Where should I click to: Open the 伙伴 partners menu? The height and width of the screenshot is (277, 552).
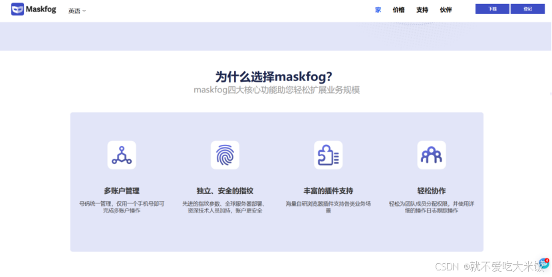[x=446, y=10]
